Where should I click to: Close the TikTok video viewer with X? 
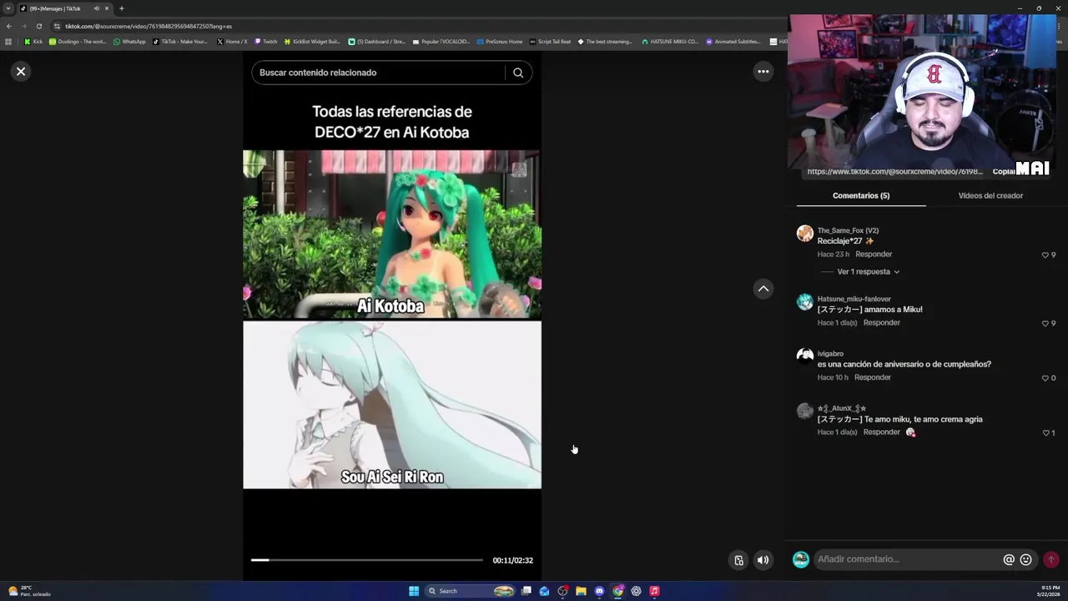(21, 72)
